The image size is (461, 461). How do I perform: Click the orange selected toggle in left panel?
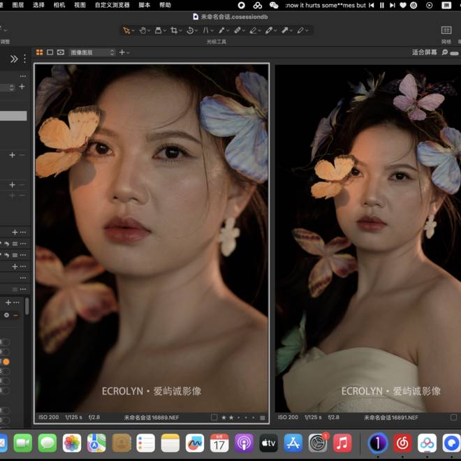tap(6, 362)
